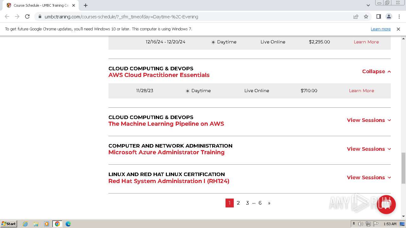This screenshot has width=406, height=228.
Task: Open the red chat widget
Action: [x=386, y=204]
